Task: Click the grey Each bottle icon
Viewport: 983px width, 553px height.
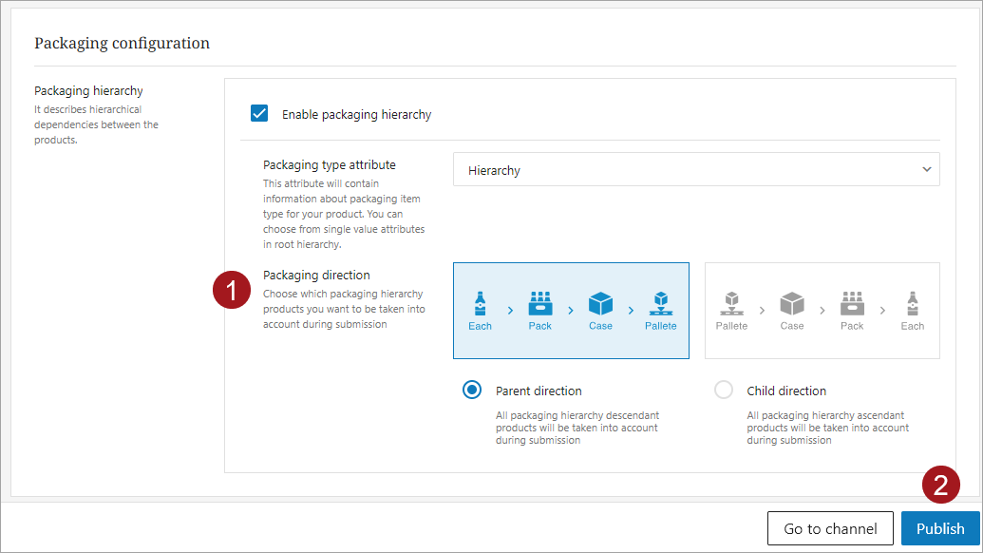Action: click(x=912, y=304)
